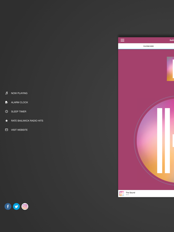Click the star rate icon
The image size is (174, 232).
[x=7, y=121]
